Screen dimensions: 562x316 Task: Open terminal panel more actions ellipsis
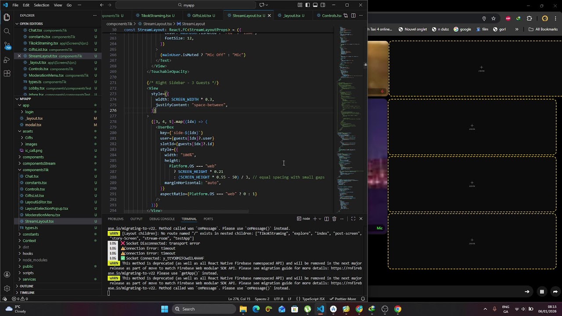[342, 219]
